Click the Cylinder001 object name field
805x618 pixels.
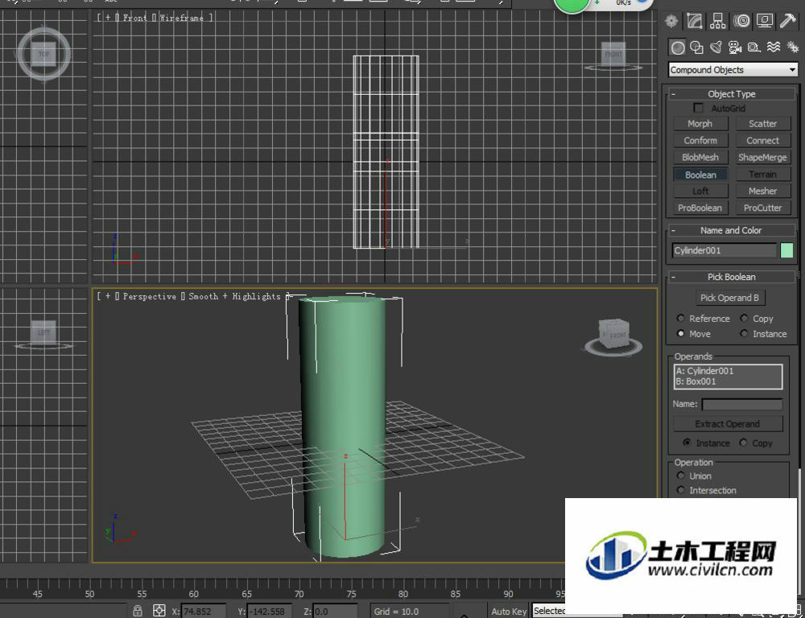[x=724, y=250]
